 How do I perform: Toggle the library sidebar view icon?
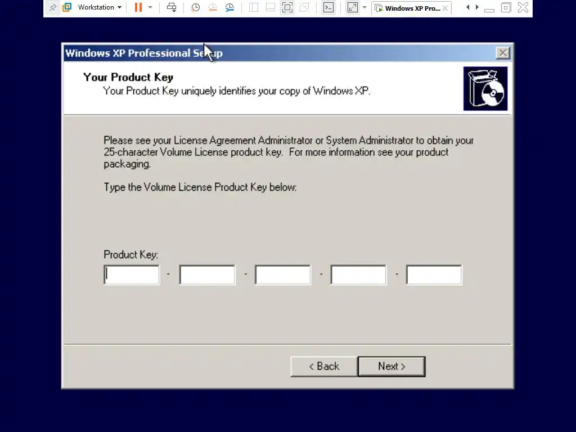[254, 7]
